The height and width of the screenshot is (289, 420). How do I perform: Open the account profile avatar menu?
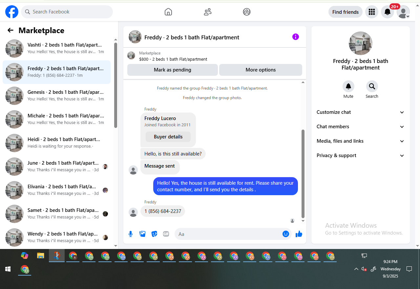coord(403,12)
